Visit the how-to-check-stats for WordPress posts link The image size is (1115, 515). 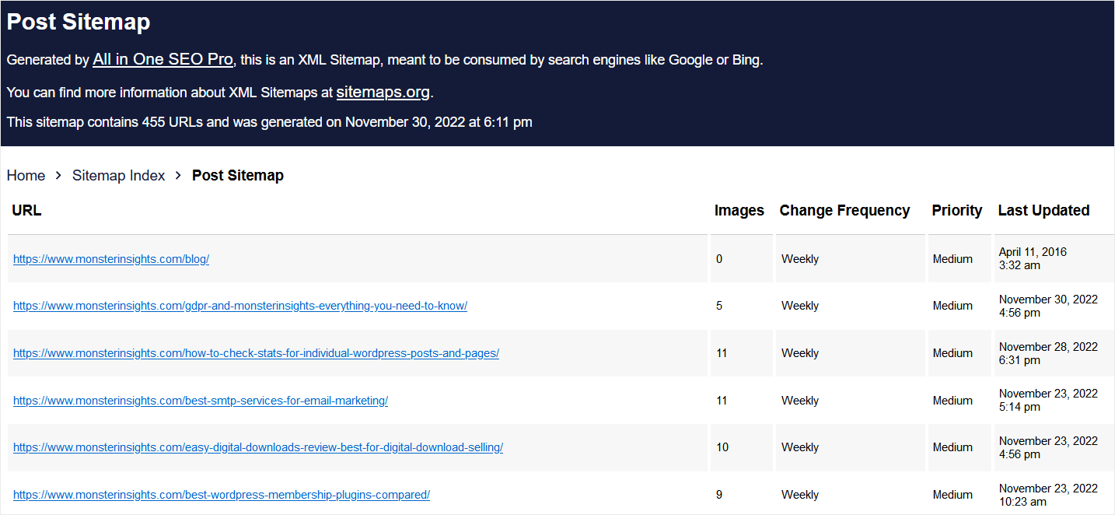point(256,353)
